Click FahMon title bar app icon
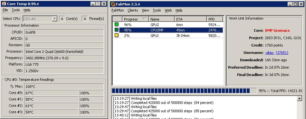The height and width of the screenshot is (119, 306). [113, 4]
